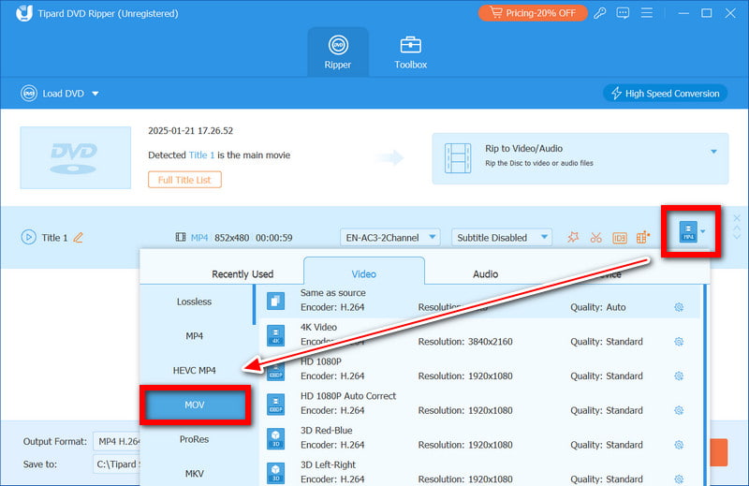The image size is (749, 486).
Task: Open the Subtitle Disabled dropdown
Action: [502, 237]
